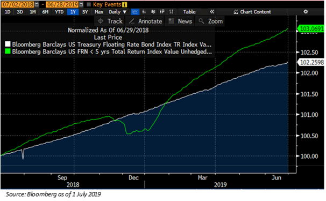Click the Annotate pencil button
This screenshot has width=326, height=201.
point(145,21)
